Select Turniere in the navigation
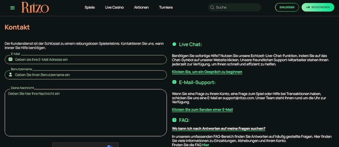The image size is (339, 147). (166, 7)
